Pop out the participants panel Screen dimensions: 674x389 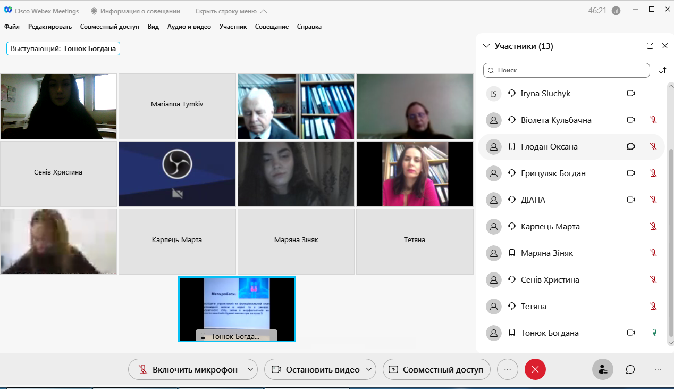point(650,46)
